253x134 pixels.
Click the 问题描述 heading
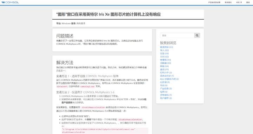(x=65, y=36)
